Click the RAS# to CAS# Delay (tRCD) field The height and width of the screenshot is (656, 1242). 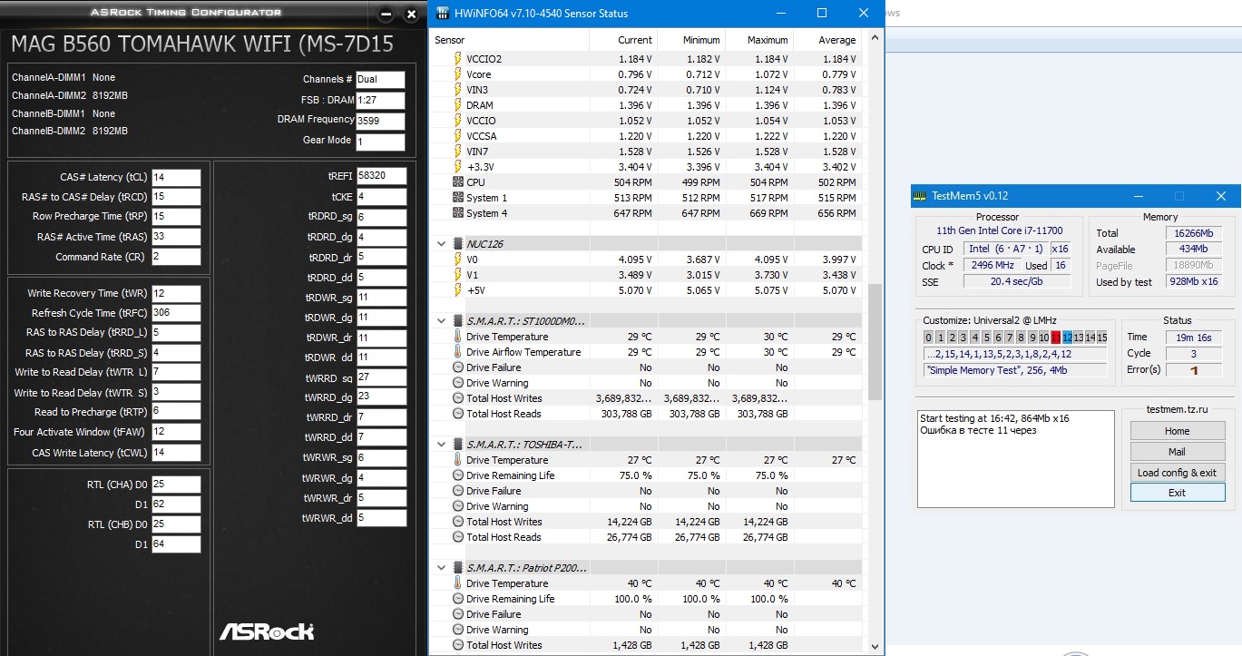(x=176, y=197)
